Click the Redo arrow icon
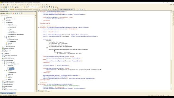This screenshot has width=174, height=98. tap(22, 7)
